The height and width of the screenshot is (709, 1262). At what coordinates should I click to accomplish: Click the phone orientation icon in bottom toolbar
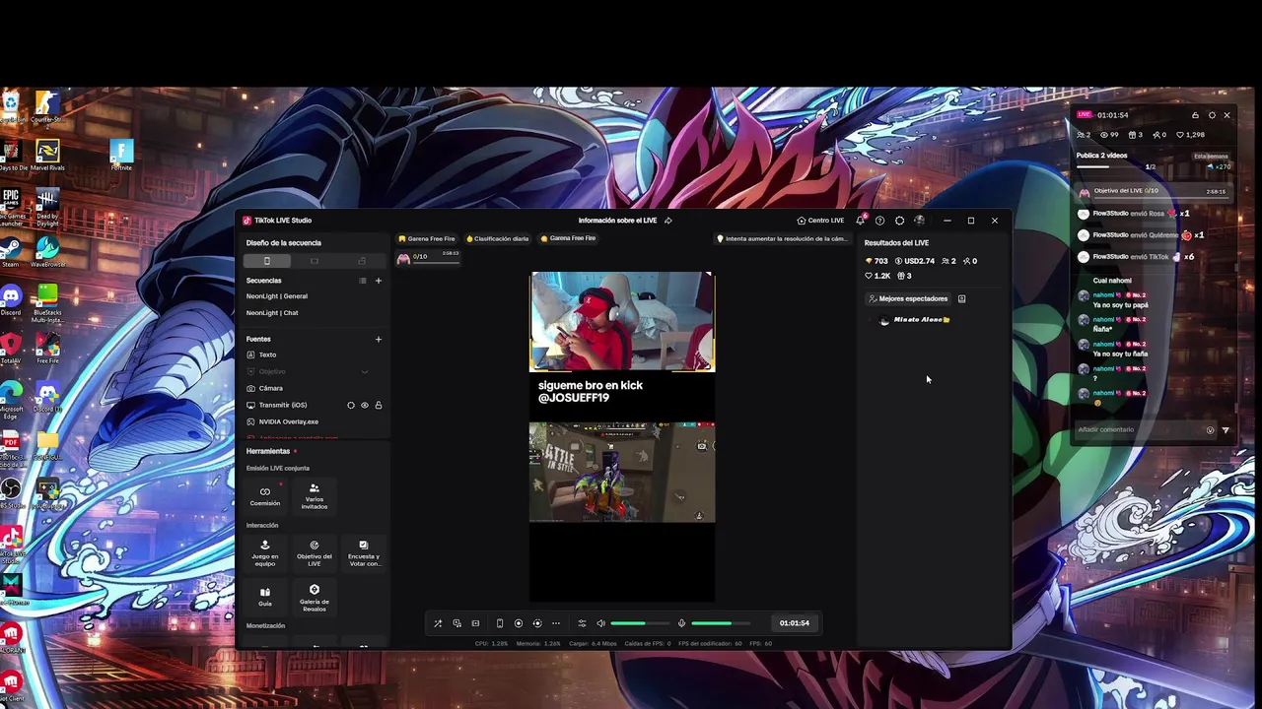[499, 623]
